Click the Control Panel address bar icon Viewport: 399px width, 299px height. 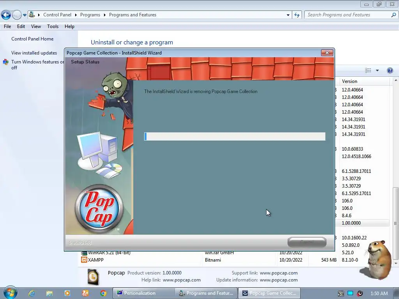(x=32, y=14)
